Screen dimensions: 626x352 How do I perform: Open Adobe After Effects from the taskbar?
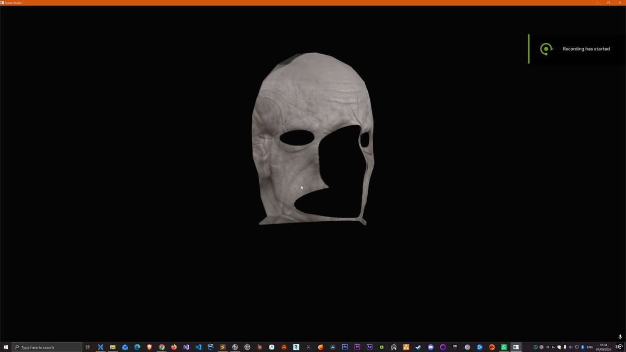pyautogui.click(x=369, y=347)
